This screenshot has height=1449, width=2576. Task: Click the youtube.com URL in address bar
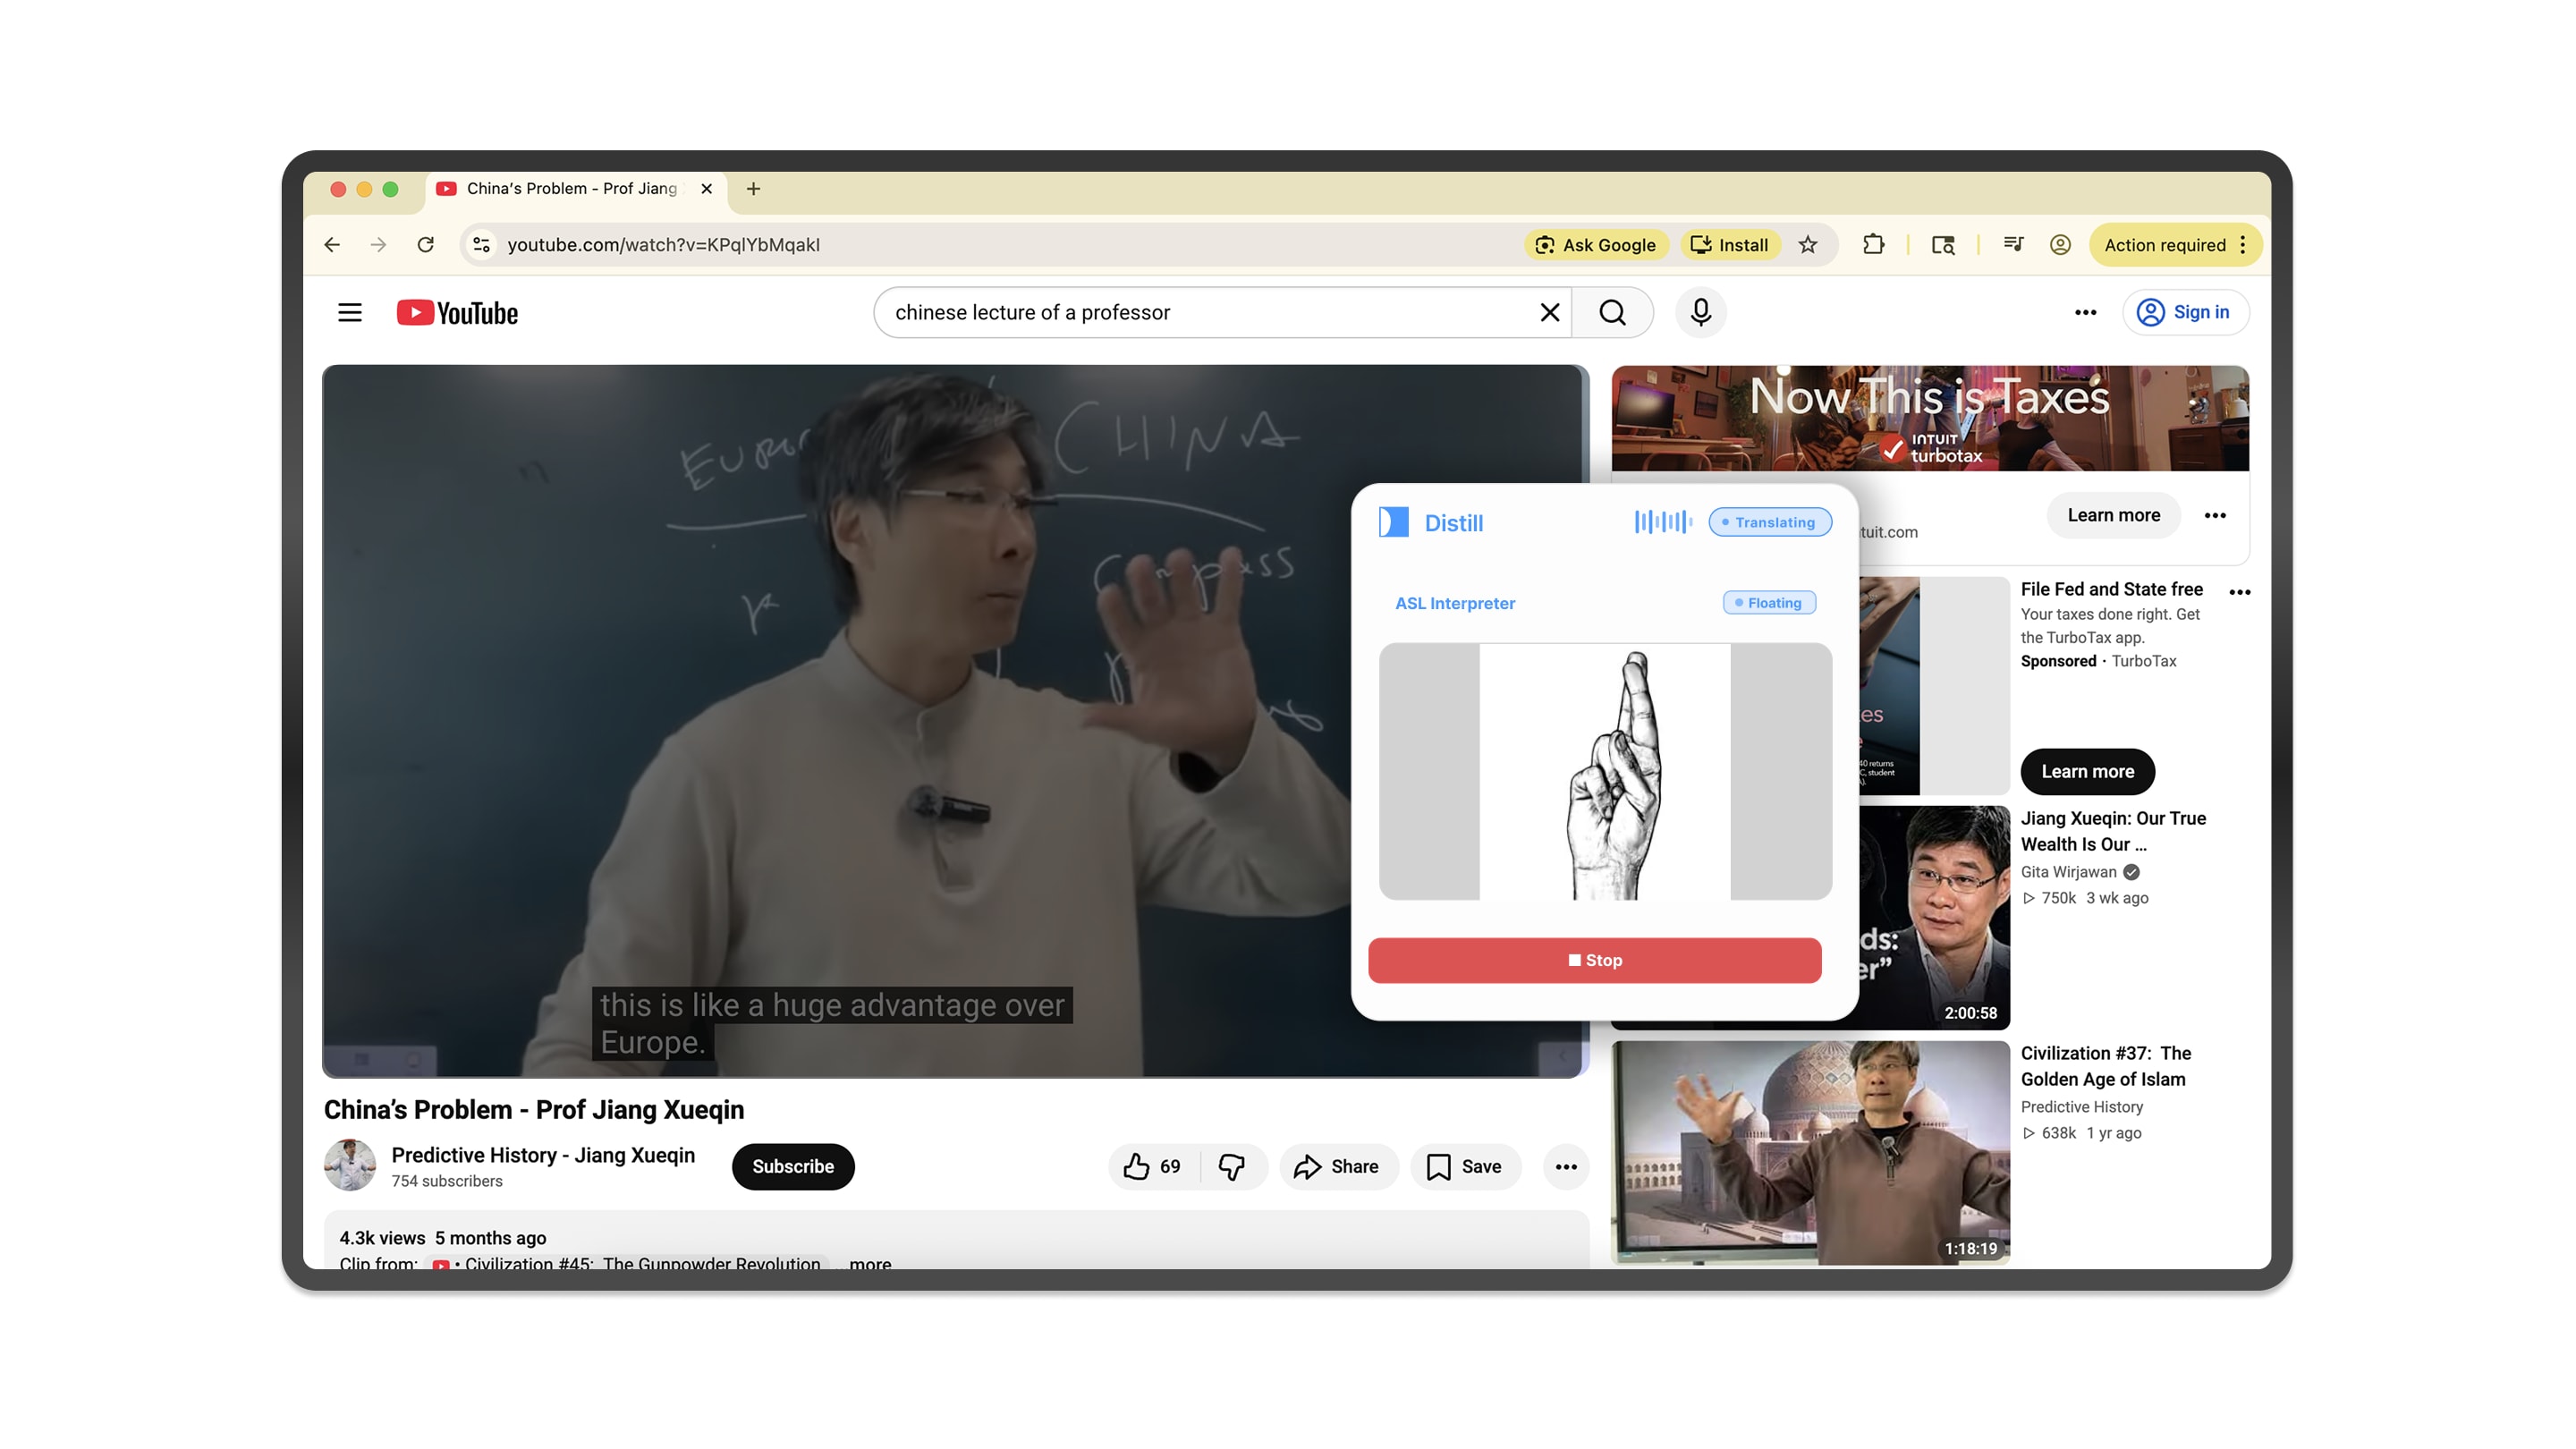[663, 245]
